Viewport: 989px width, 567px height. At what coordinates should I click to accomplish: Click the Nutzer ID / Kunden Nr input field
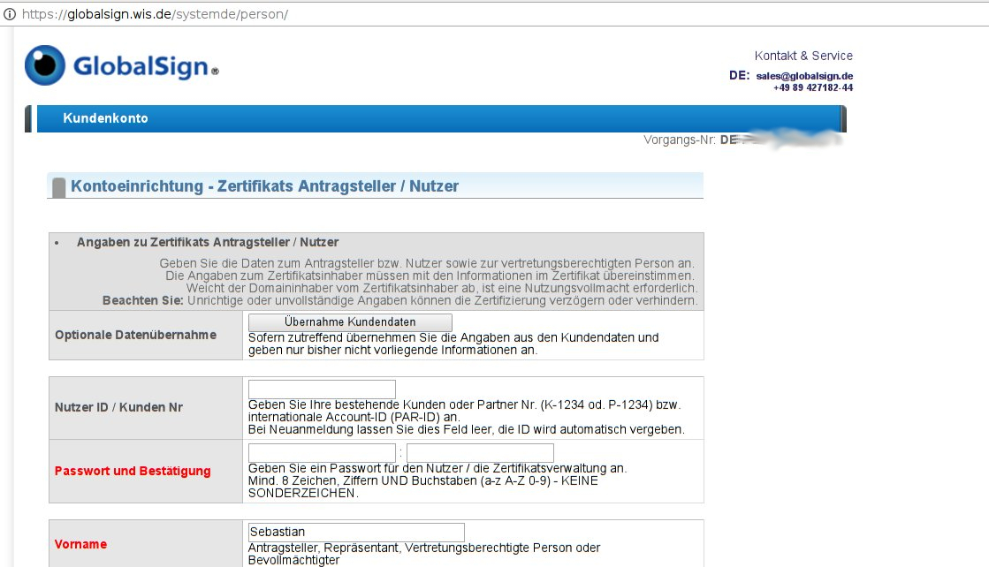(x=322, y=389)
